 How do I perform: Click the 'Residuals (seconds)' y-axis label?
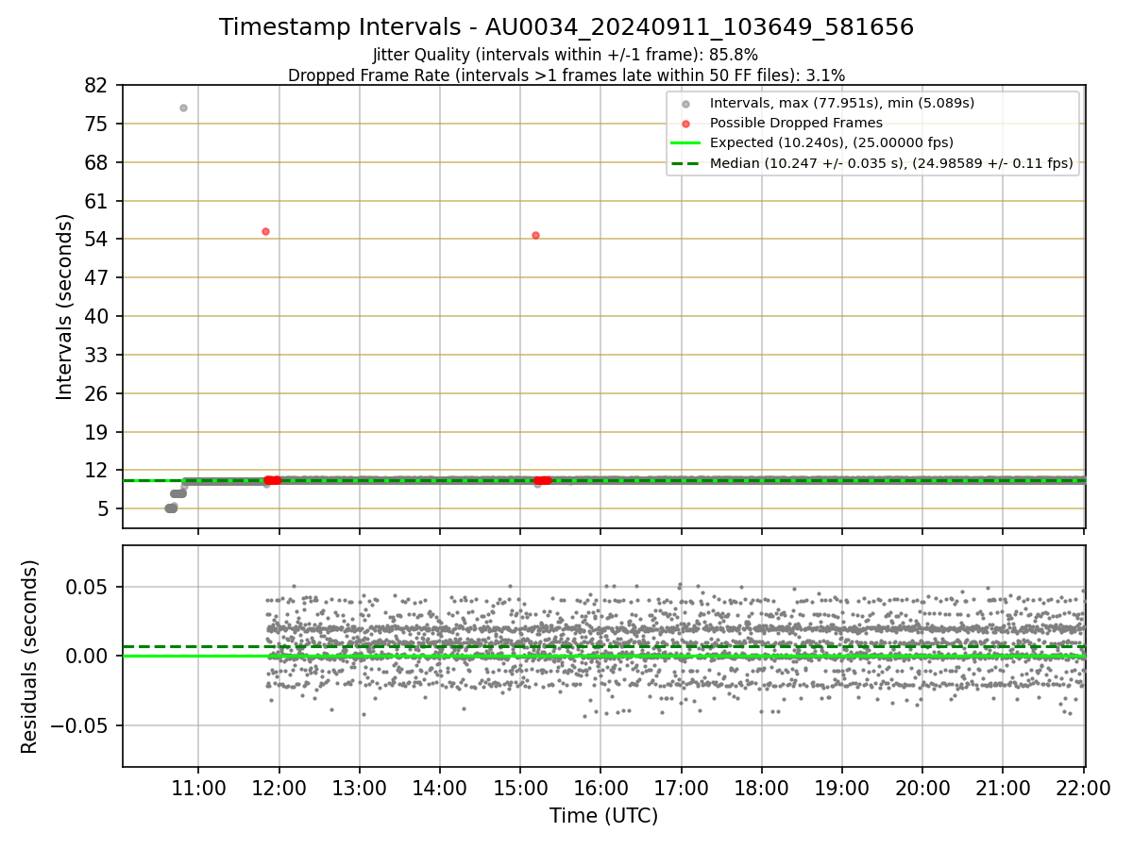30,657
